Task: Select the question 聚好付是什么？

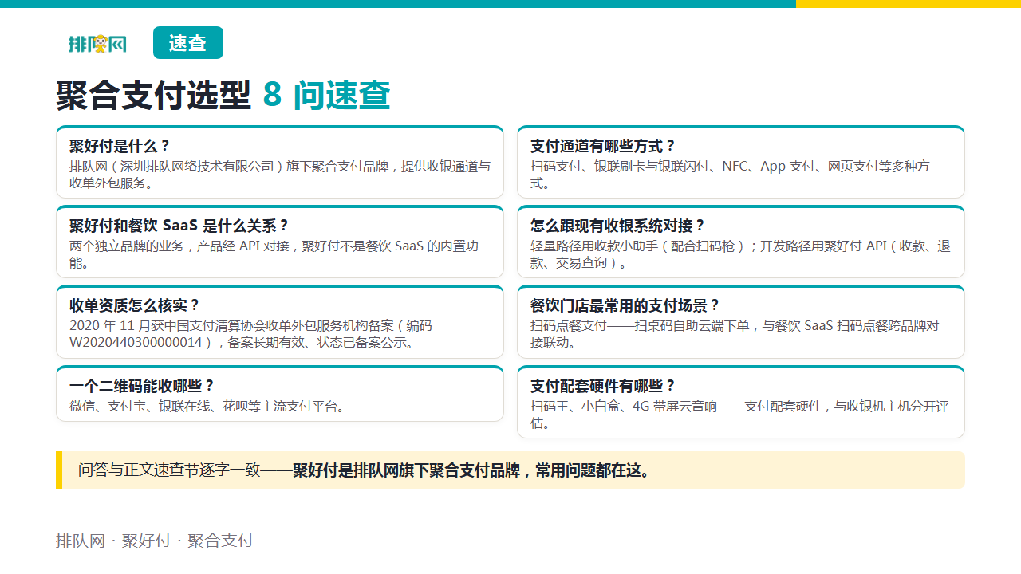Action: [120, 146]
